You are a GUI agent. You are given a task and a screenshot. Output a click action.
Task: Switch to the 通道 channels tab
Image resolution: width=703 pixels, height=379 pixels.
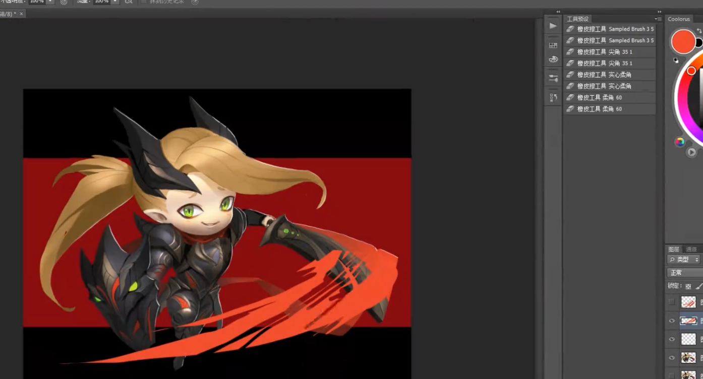[691, 249]
